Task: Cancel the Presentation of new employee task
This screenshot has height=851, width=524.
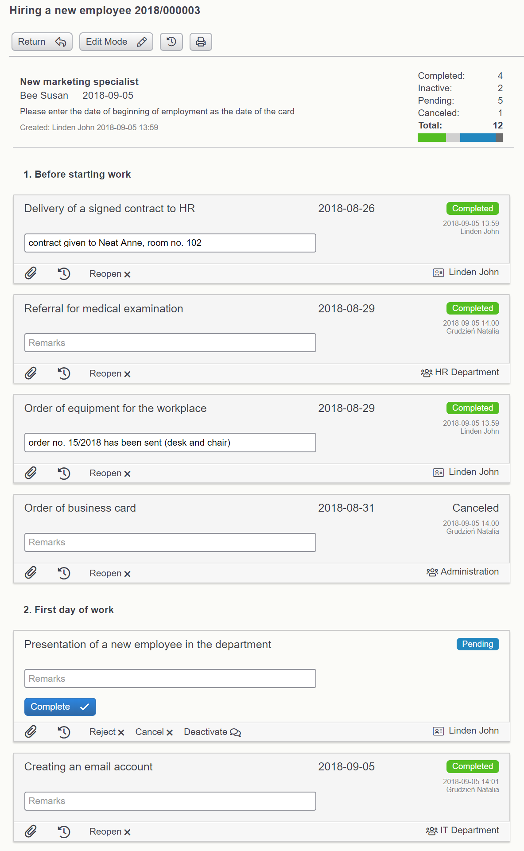Action: pos(154,732)
